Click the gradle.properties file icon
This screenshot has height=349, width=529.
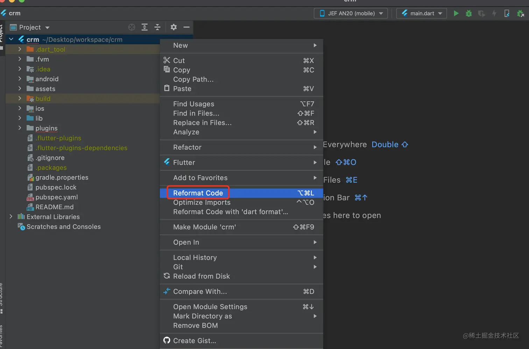coord(30,177)
